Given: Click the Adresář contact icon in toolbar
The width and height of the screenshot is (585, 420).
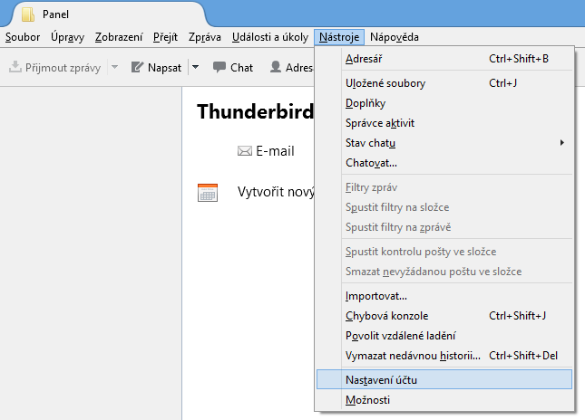Looking at the screenshot, I should [276, 67].
